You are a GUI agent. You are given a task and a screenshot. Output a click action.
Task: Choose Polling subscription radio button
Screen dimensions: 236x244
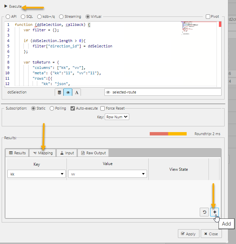(x=52, y=108)
